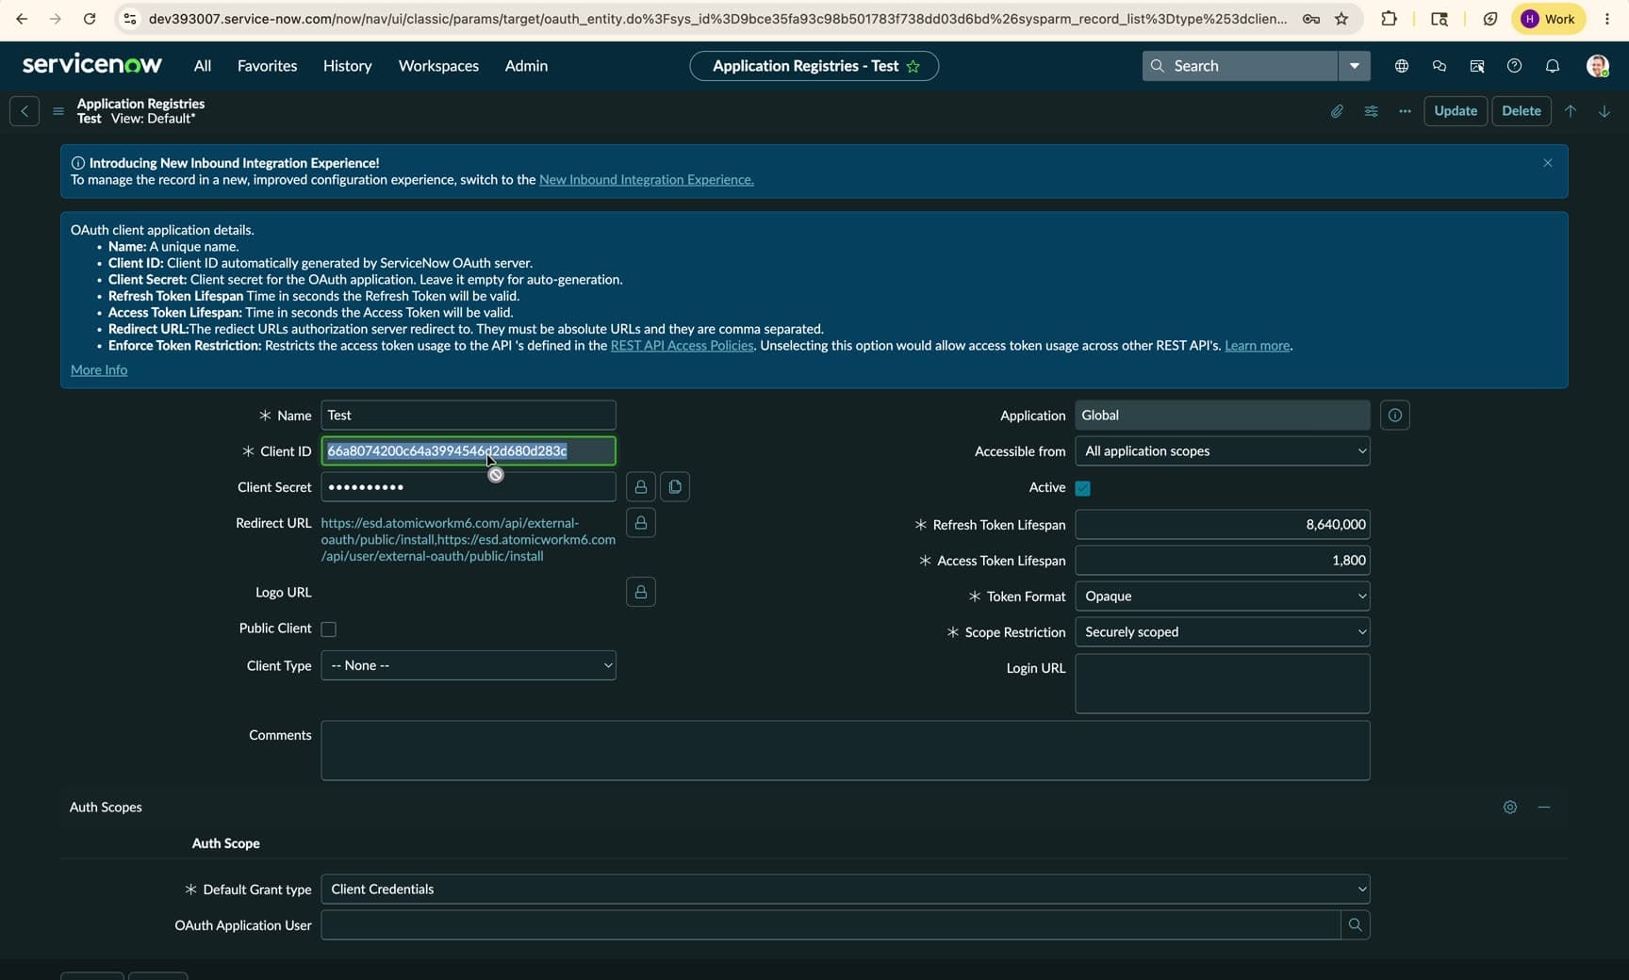Click the Access Token Lifespan field
Screen dimensions: 1629x980
pos(1223,561)
